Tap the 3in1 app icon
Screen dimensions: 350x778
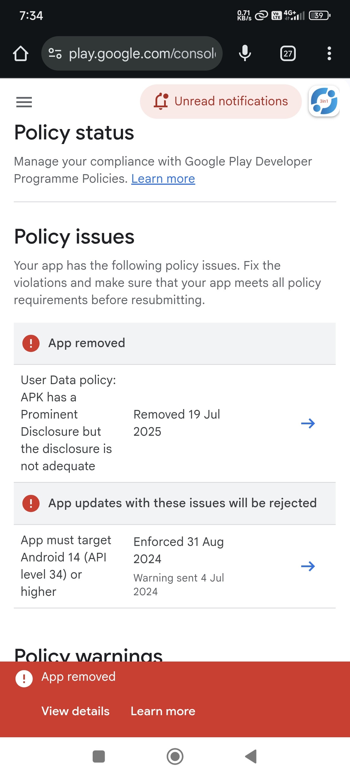pos(324,101)
